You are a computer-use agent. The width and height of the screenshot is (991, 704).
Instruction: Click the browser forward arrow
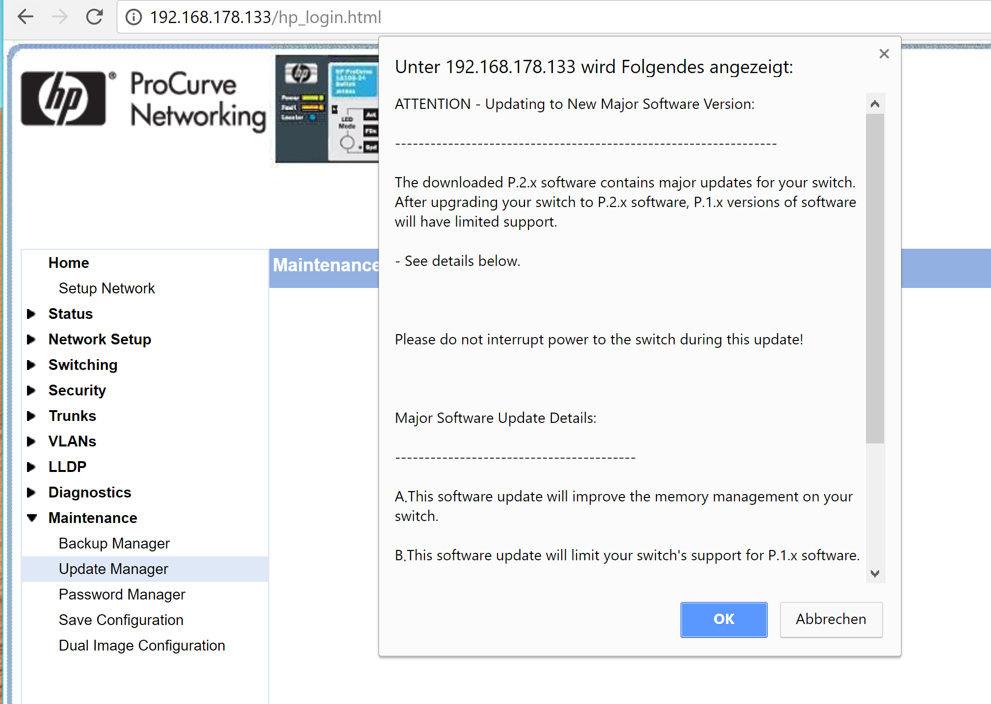coord(60,17)
